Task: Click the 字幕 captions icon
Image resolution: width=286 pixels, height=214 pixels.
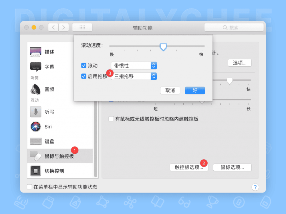Action: pos(35,67)
